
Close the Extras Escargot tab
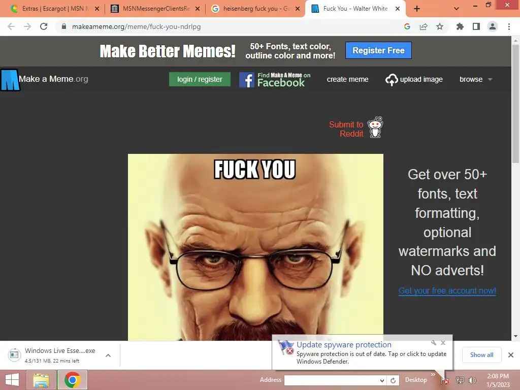point(97,9)
